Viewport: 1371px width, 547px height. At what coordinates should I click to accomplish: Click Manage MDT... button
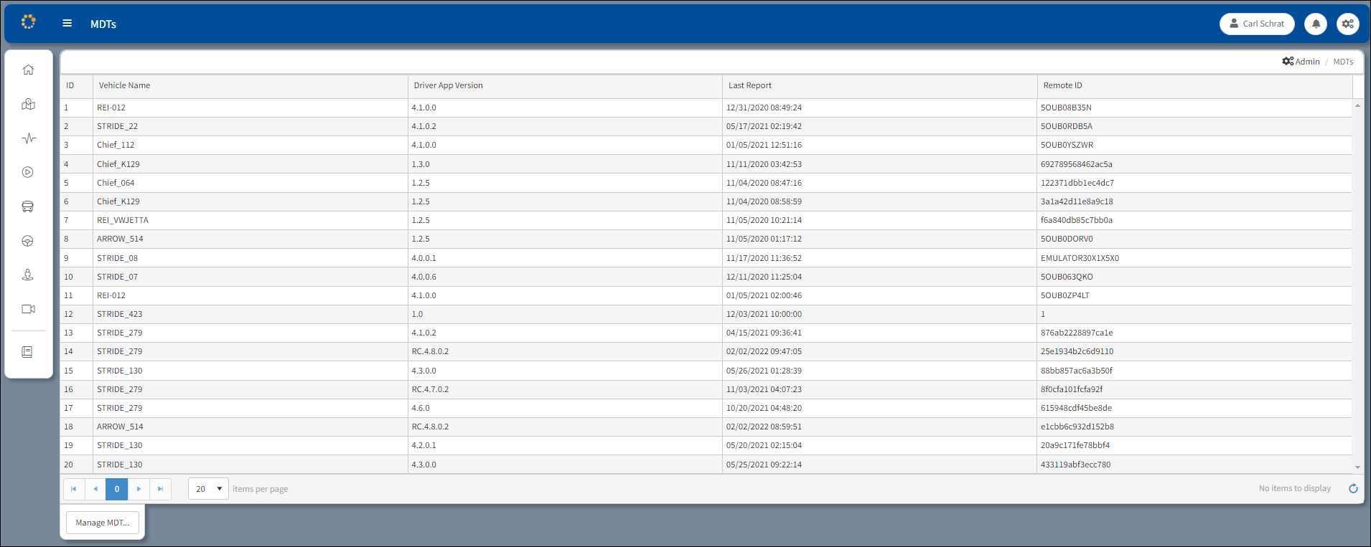103,523
